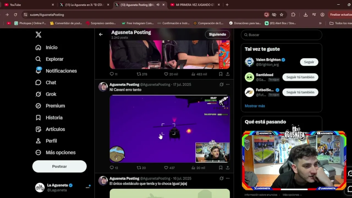
Task: Click the Mostrar más link
Action: [255, 106]
